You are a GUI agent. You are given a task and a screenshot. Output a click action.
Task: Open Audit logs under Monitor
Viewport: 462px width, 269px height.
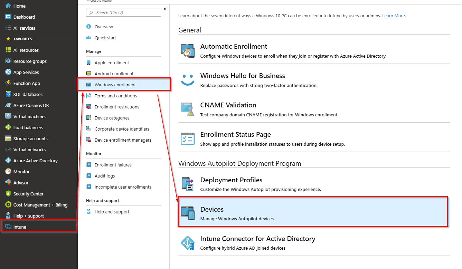[x=105, y=176]
